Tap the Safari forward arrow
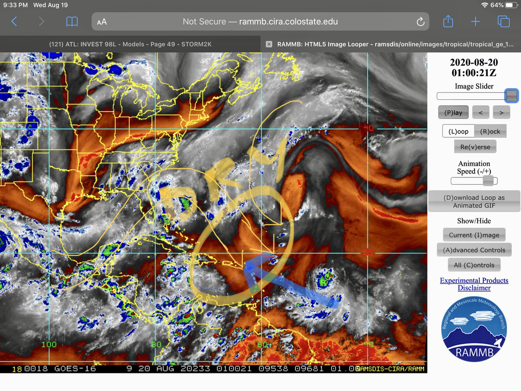Screen dimensions: 521x391 pyautogui.click(x=41, y=22)
